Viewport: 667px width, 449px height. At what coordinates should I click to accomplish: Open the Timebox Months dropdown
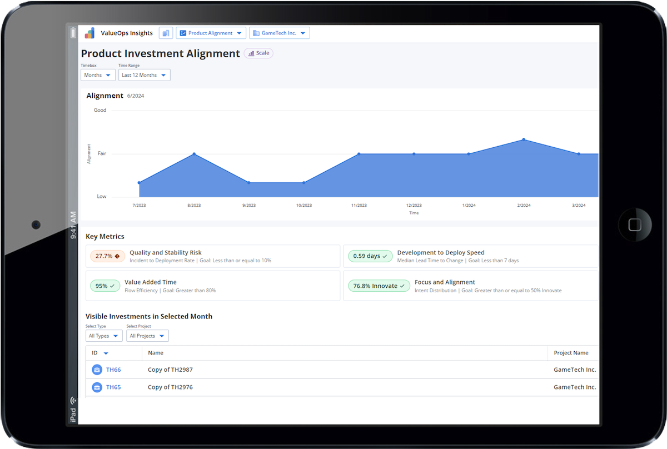point(98,74)
